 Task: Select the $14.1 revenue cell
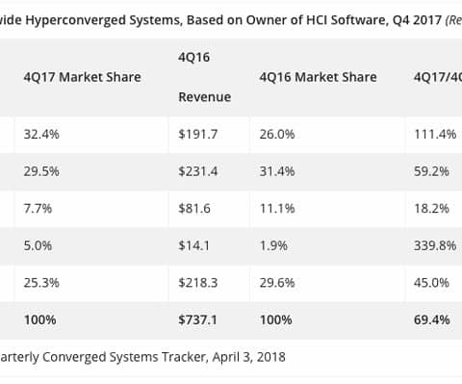click(x=193, y=245)
